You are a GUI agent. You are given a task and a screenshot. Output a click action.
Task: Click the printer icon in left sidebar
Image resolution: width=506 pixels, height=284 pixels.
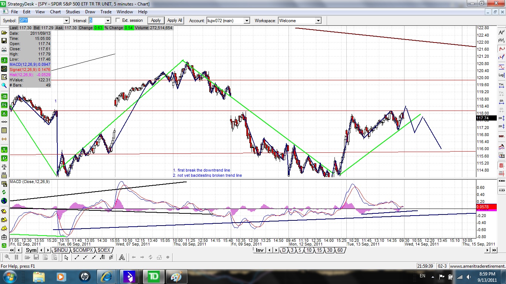coord(4,50)
